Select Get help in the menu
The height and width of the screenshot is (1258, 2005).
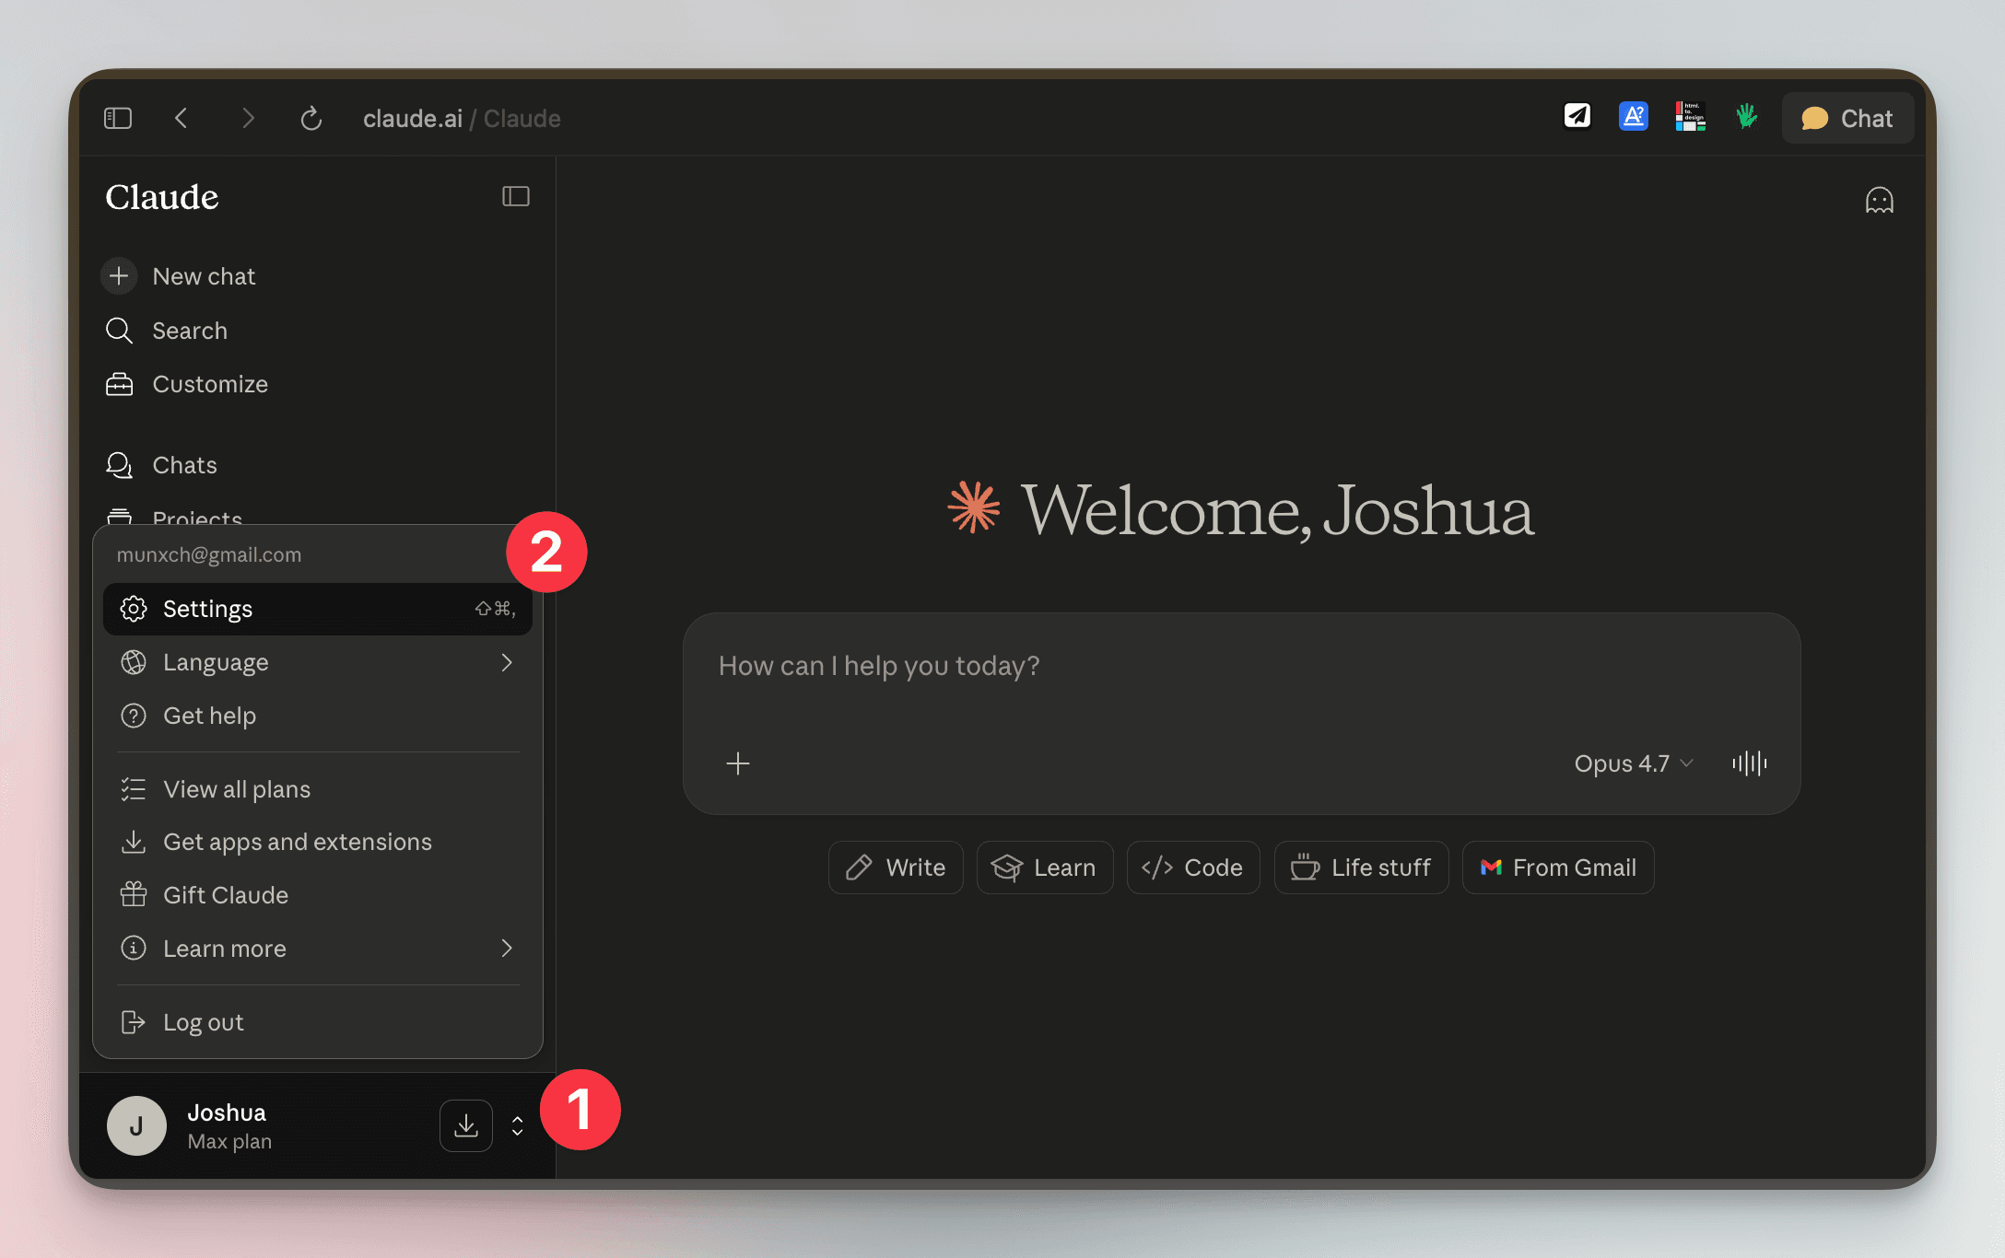[318, 716]
